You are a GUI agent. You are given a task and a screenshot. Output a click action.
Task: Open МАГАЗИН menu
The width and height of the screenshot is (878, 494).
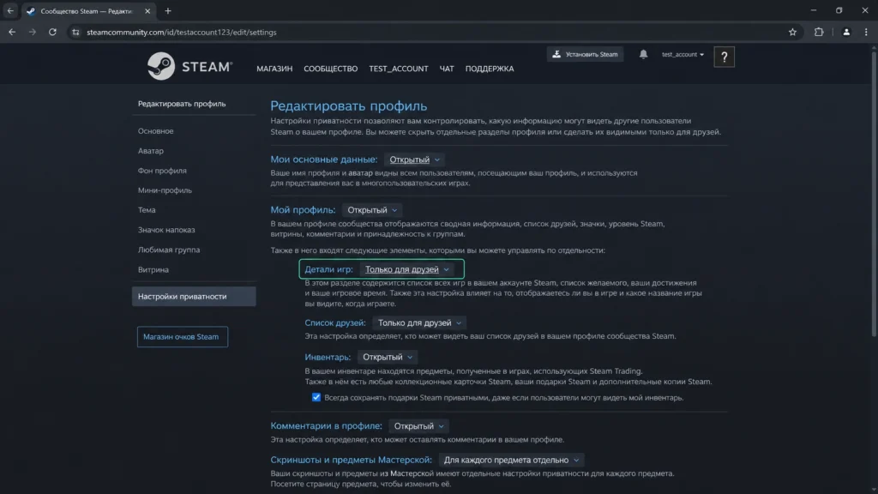click(274, 69)
